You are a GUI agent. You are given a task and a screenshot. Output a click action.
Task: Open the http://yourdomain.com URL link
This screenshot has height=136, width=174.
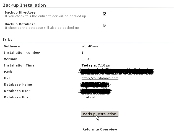click(x=100, y=78)
